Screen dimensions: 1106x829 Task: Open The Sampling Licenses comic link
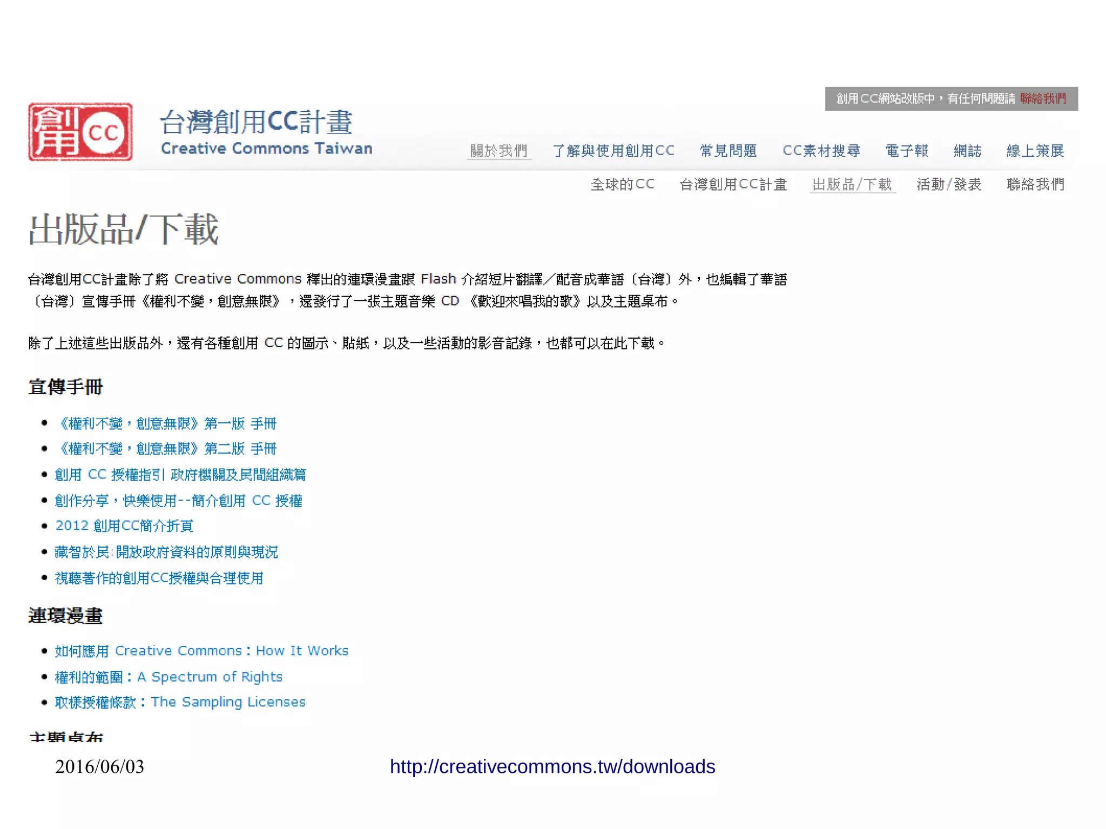coord(180,702)
